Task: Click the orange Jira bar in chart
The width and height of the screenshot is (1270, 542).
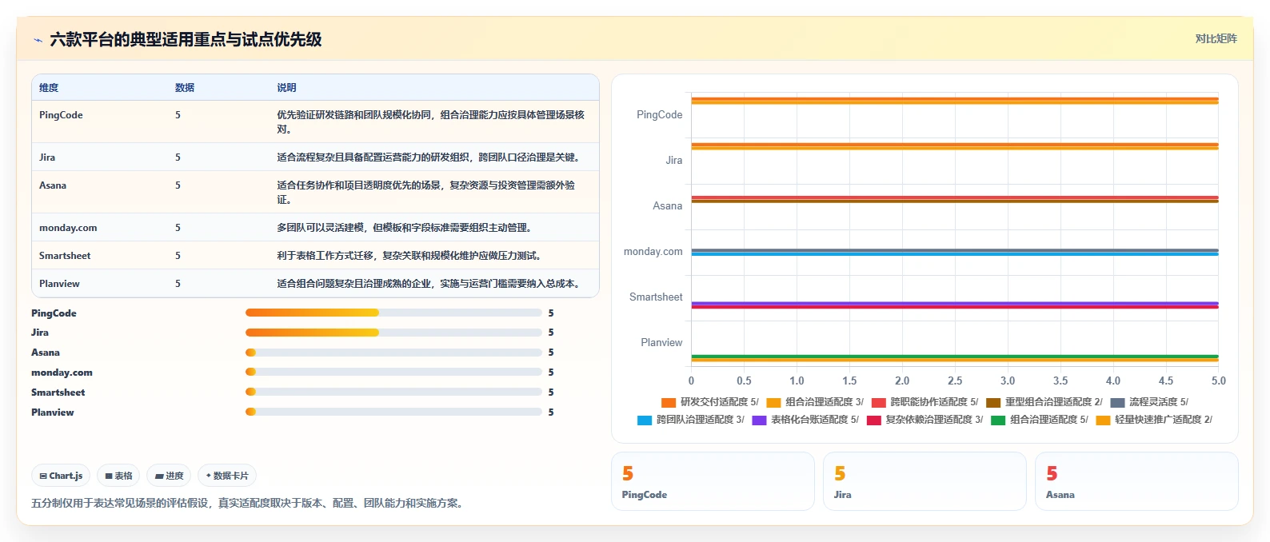Action: click(955, 145)
